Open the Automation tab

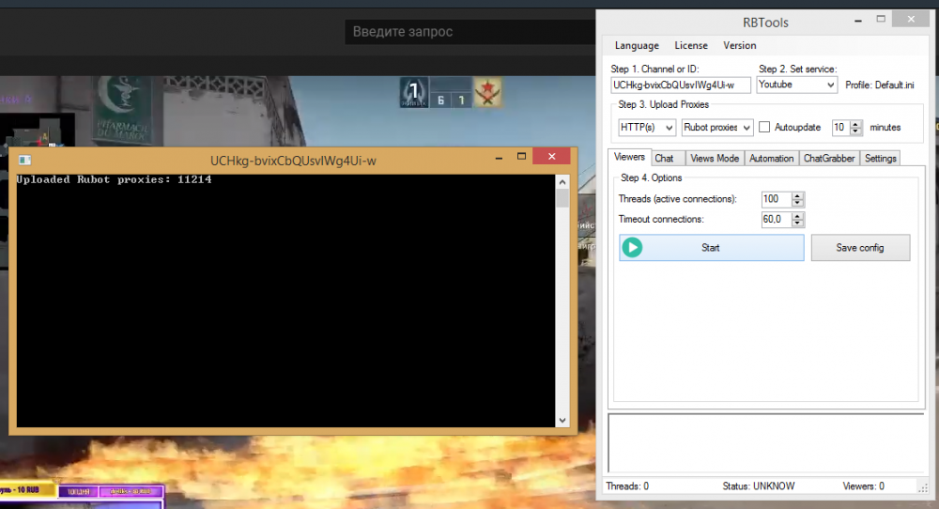[771, 159]
